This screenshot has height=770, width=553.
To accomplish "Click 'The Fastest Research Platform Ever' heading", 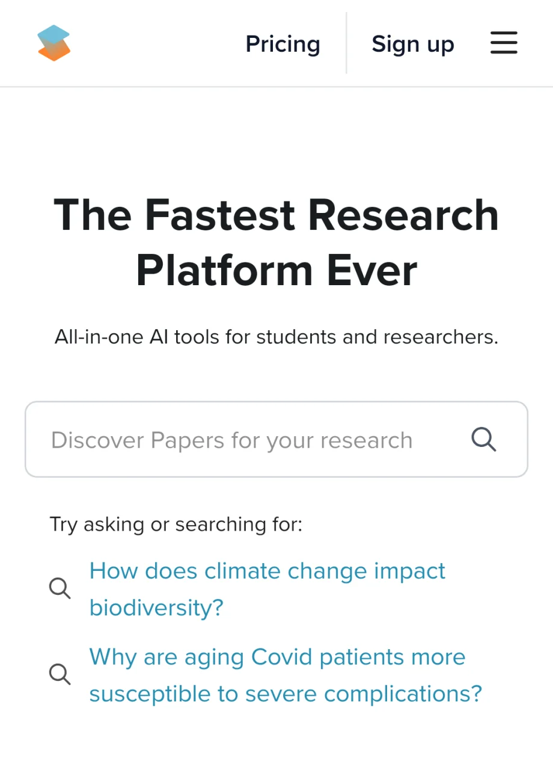I will 276,242.
